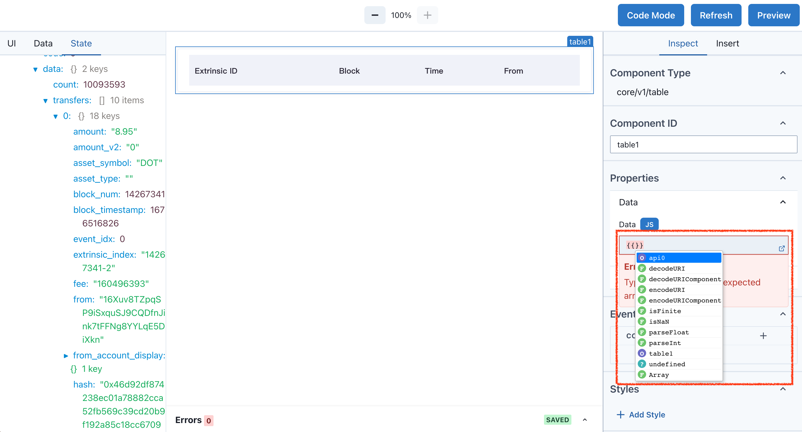Click the amount "8.95" entry
This screenshot has height=432, width=802.
tap(105, 132)
